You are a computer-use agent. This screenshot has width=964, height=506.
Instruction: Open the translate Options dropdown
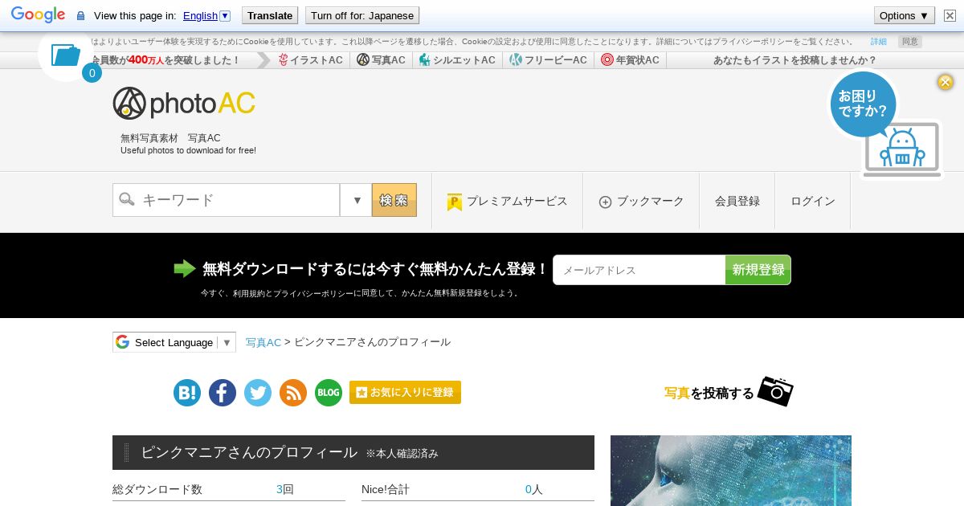pyautogui.click(x=905, y=15)
